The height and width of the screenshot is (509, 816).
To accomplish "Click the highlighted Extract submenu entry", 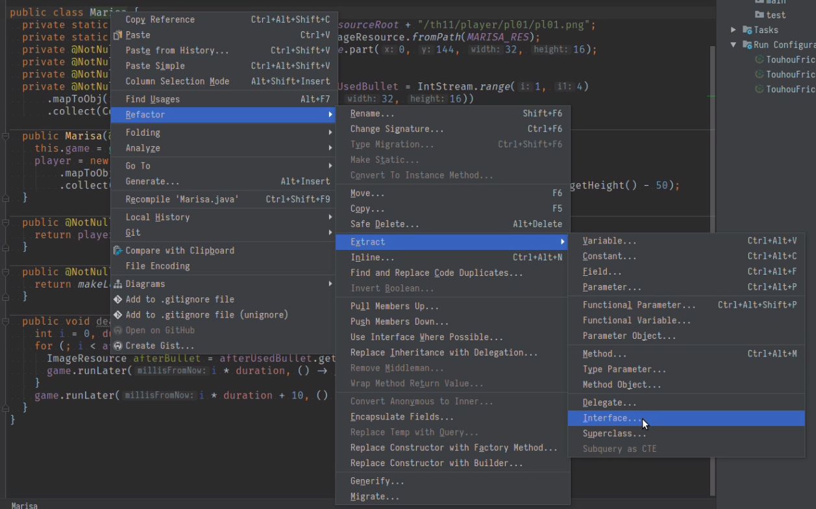I will coord(452,242).
